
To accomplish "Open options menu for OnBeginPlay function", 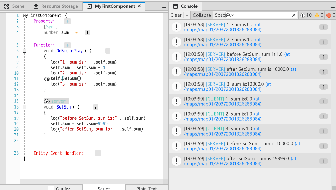I will (108, 51).
